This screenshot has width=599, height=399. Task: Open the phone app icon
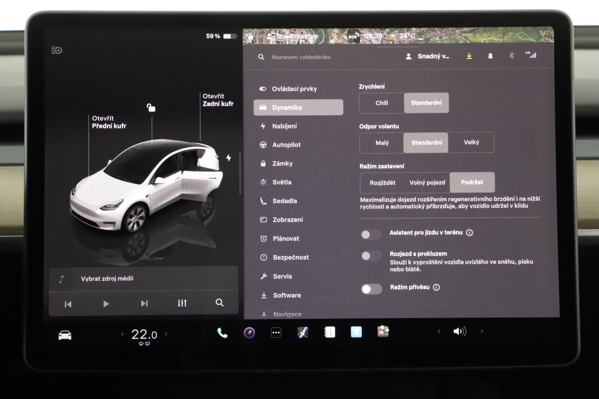(x=222, y=332)
